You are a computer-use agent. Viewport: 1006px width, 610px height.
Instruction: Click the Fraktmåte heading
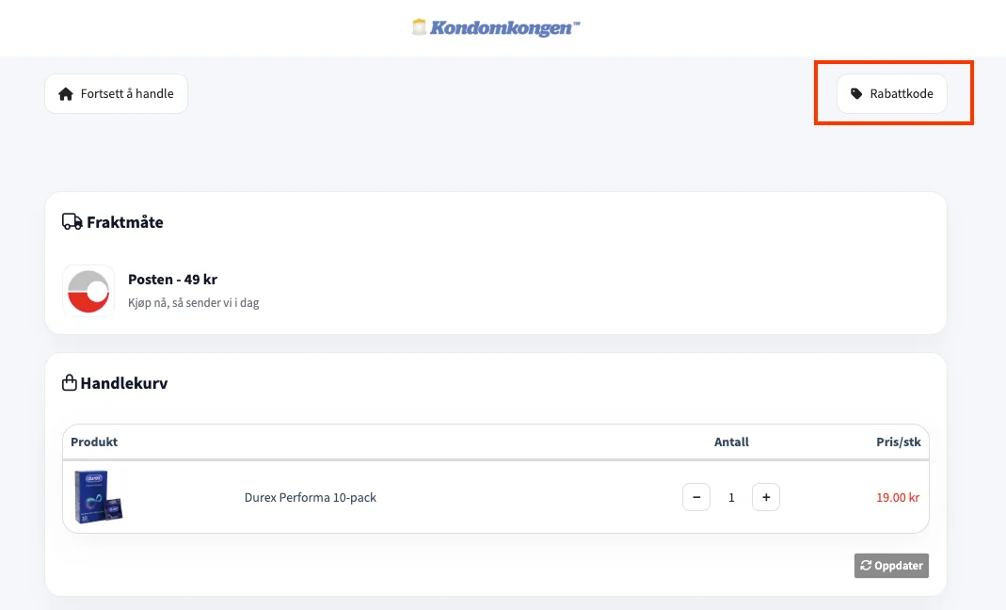[x=124, y=222]
